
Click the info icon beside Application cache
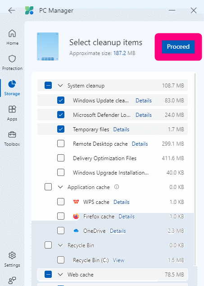coord(117,187)
